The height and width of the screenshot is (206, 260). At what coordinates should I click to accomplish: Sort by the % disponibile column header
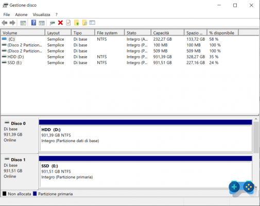click(x=223, y=33)
